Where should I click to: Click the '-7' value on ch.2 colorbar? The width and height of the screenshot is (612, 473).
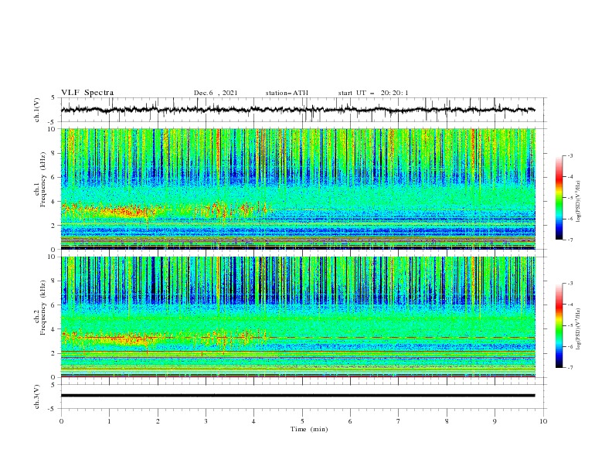click(569, 367)
